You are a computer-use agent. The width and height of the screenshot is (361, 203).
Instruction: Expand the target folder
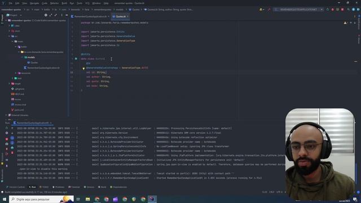(10, 84)
